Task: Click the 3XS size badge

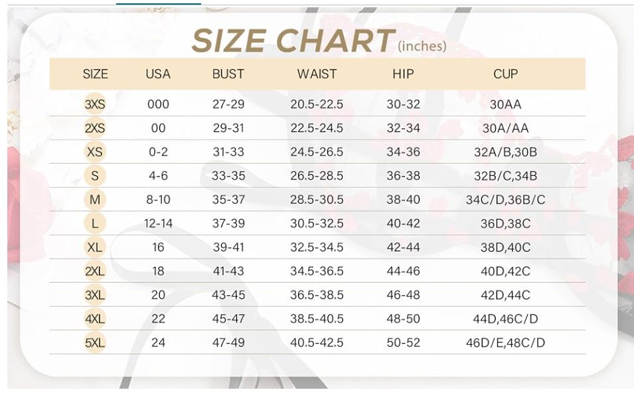Action: click(x=95, y=104)
